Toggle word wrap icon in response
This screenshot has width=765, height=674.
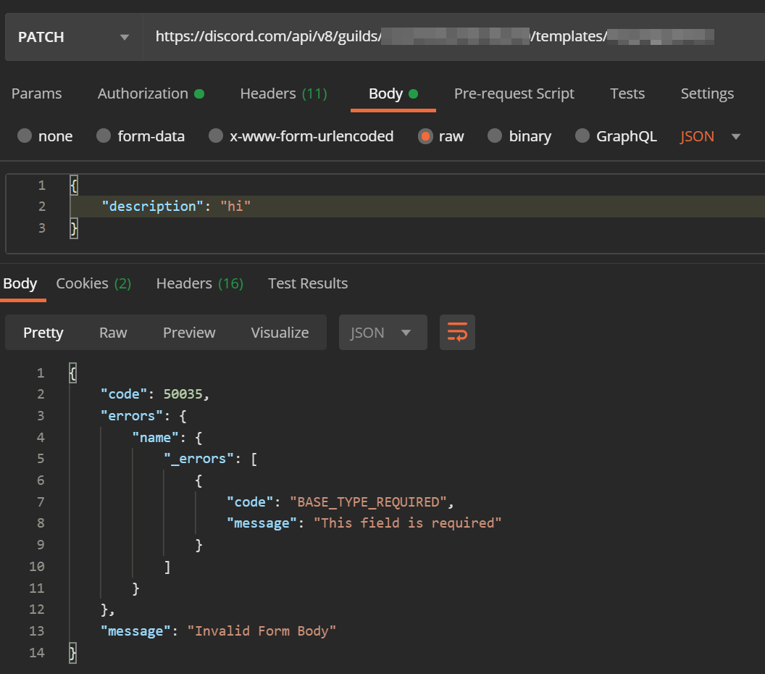[x=457, y=333]
